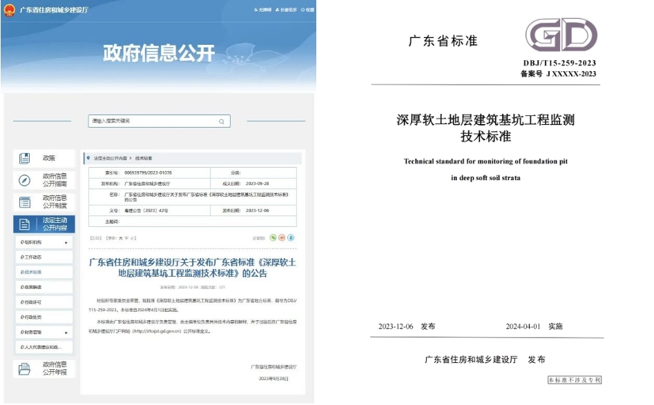654x405 pixels.
Task: Click the keyword search input field
Action: [x=152, y=121]
